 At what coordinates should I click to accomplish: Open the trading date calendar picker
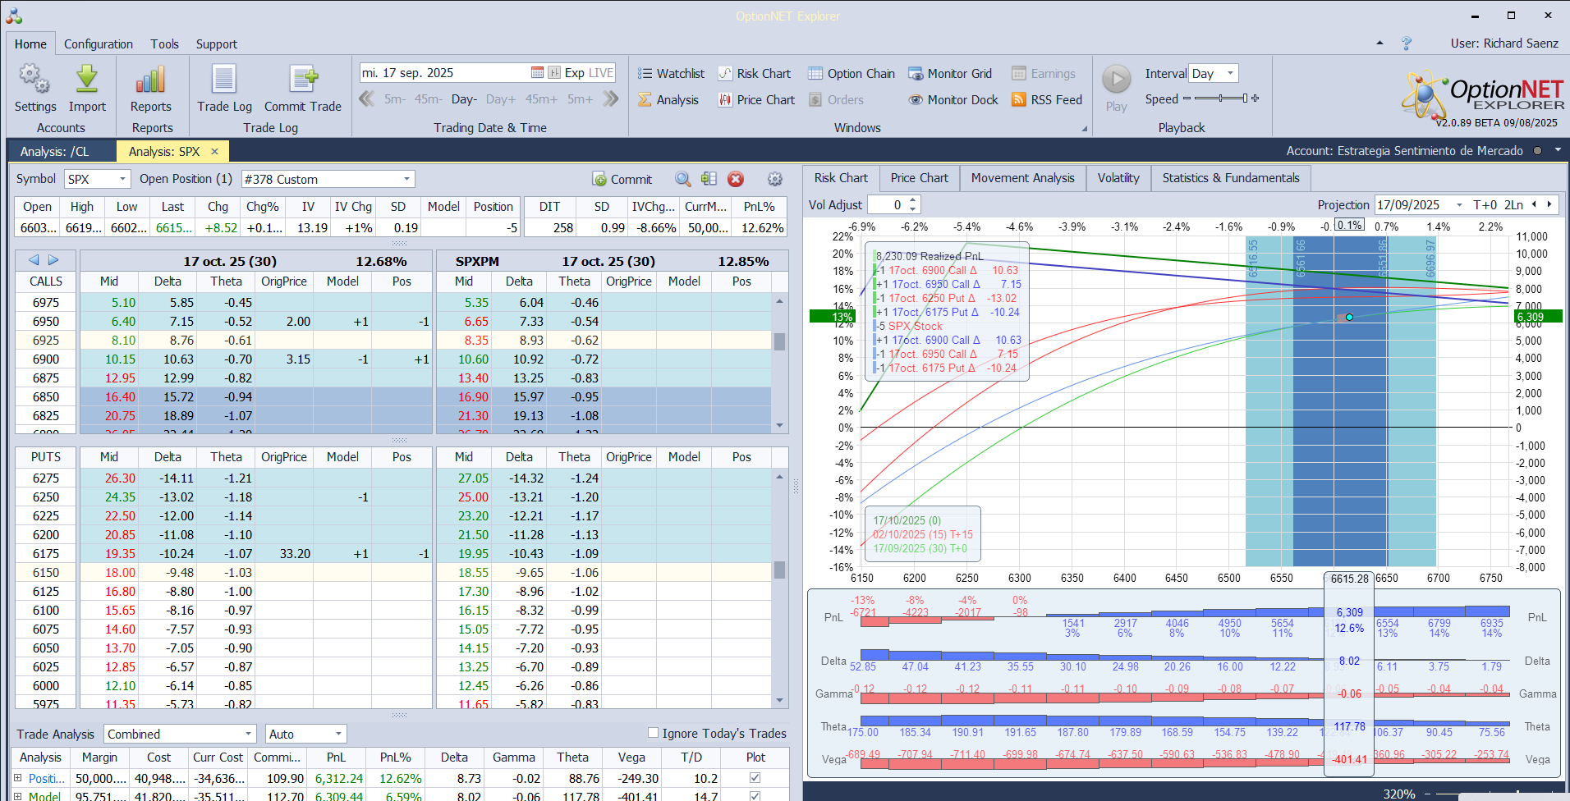537,72
